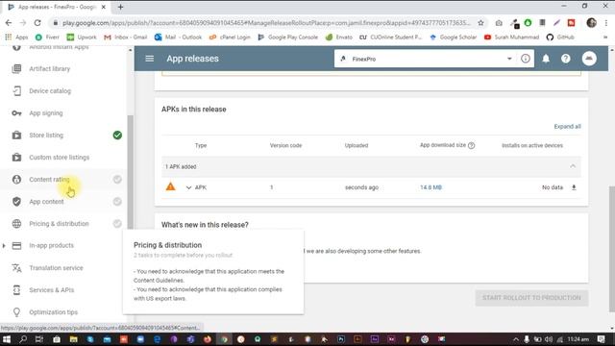Click the Device catalog icon
Screen dimensions: 615x346
click(x=16, y=90)
